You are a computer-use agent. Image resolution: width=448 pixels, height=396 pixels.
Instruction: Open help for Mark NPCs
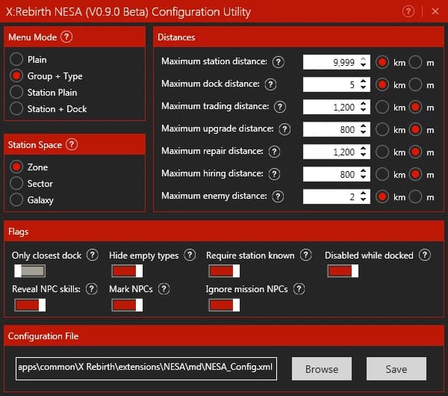tap(164, 288)
